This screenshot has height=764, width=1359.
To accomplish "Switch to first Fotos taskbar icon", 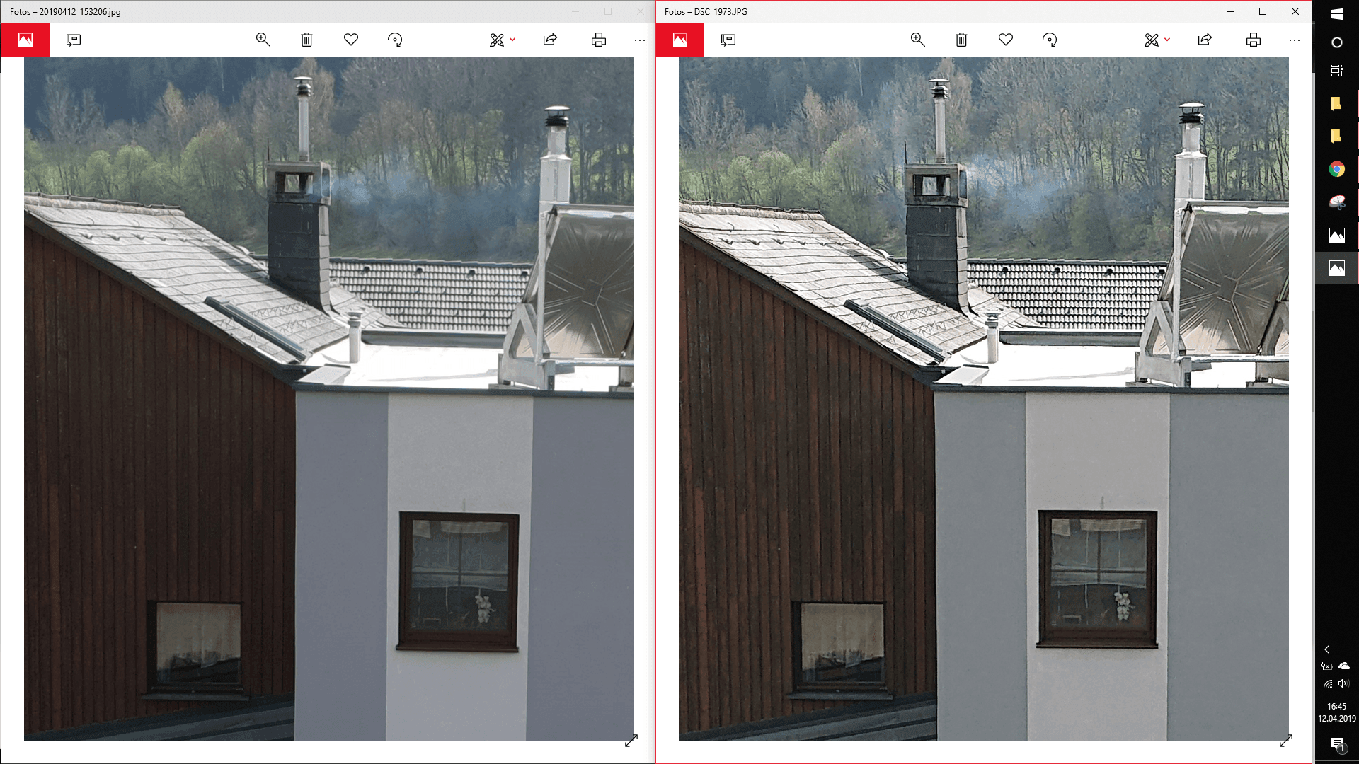I will (x=1336, y=236).
